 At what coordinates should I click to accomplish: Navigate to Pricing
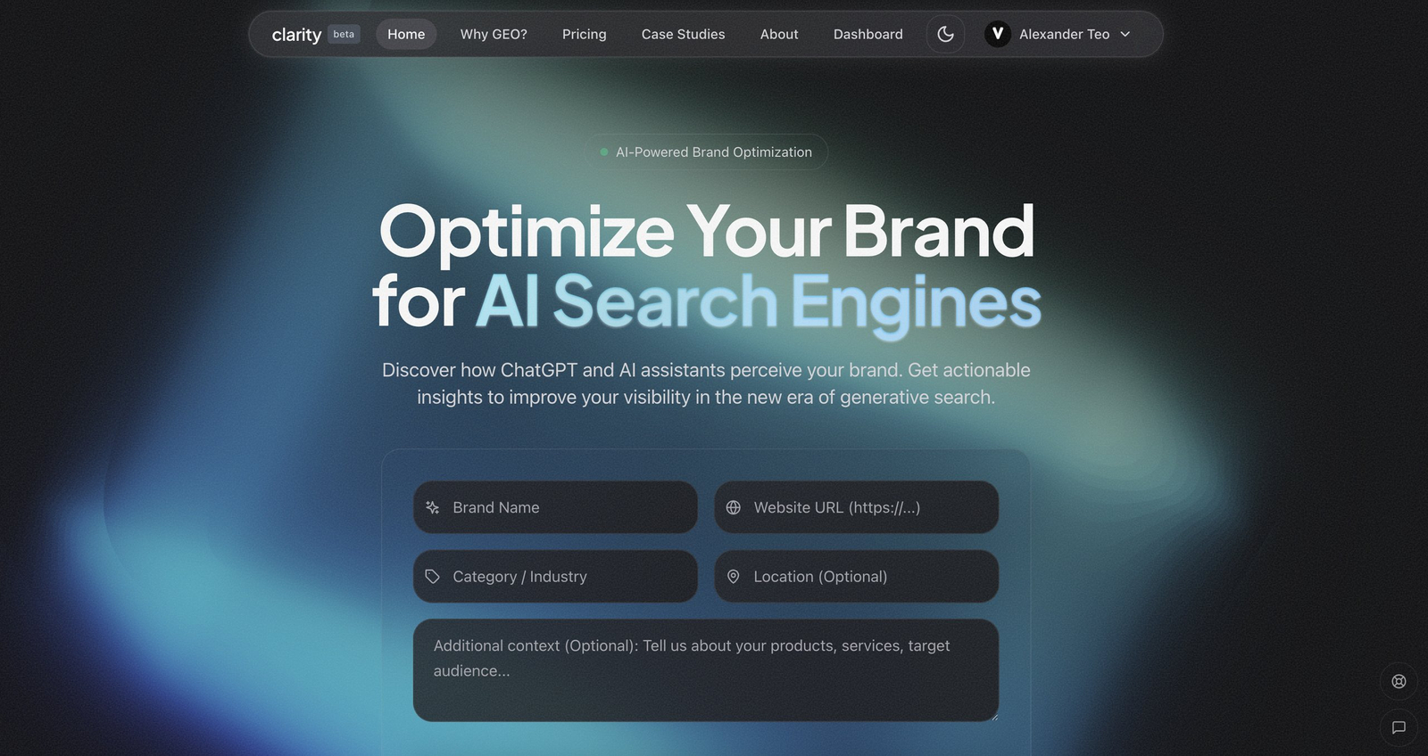[584, 34]
